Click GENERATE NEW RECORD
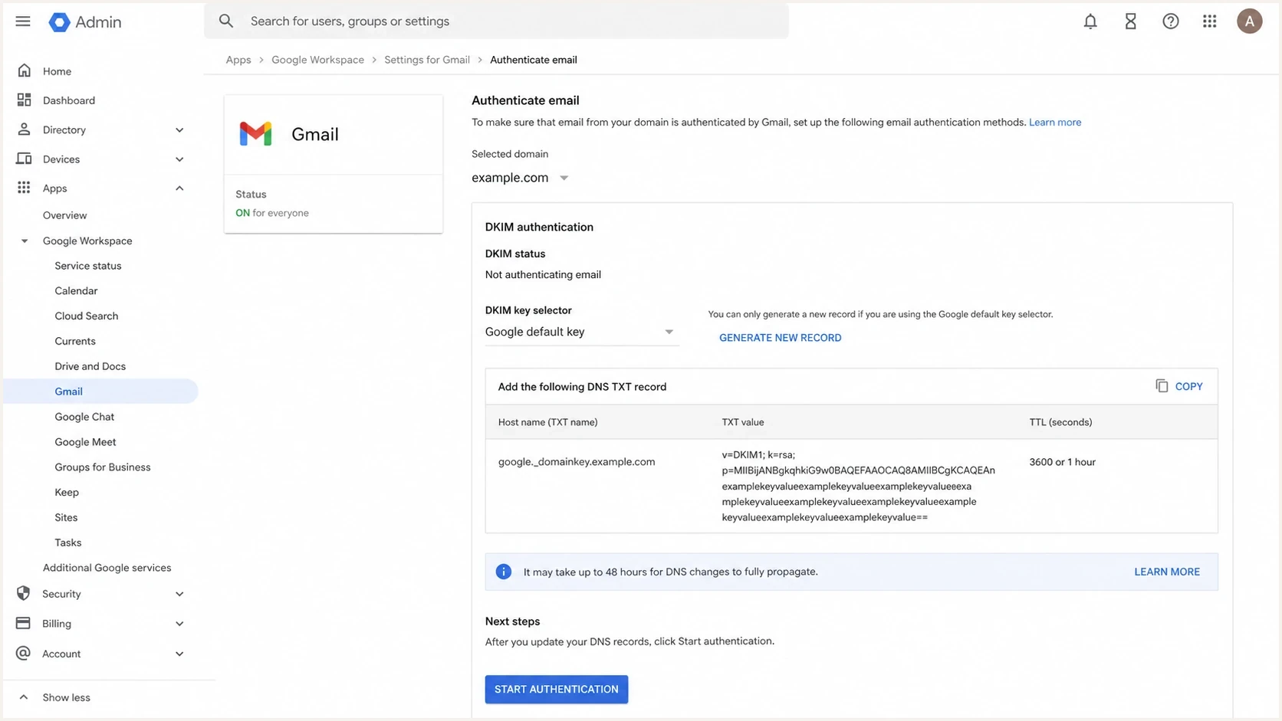 pyautogui.click(x=780, y=338)
